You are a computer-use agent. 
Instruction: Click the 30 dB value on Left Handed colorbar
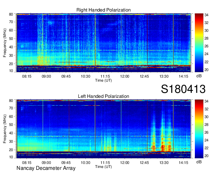coord(206,117)
